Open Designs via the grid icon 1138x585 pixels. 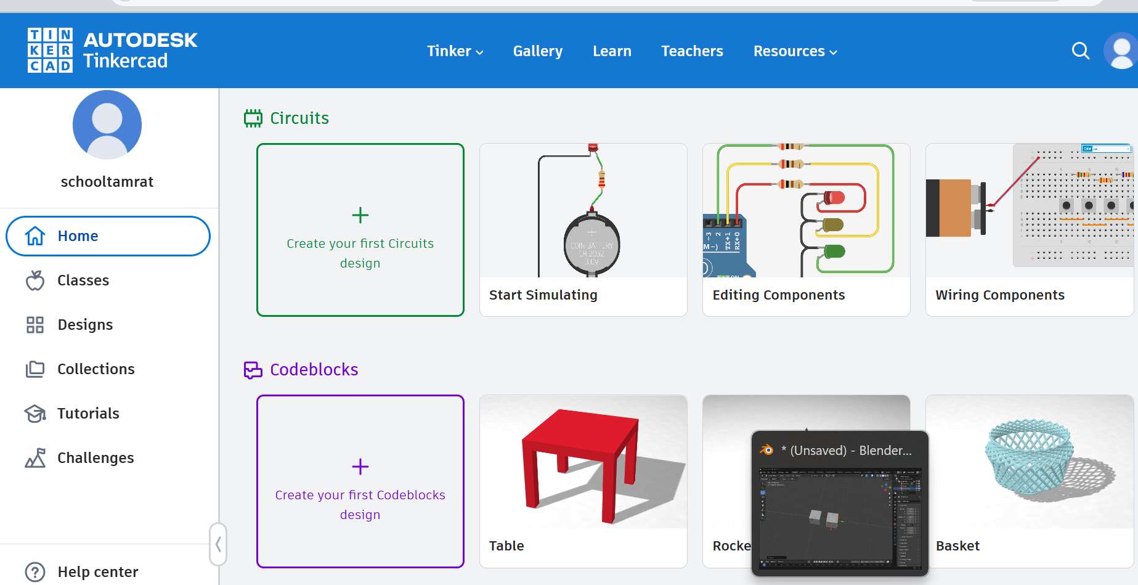[35, 325]
